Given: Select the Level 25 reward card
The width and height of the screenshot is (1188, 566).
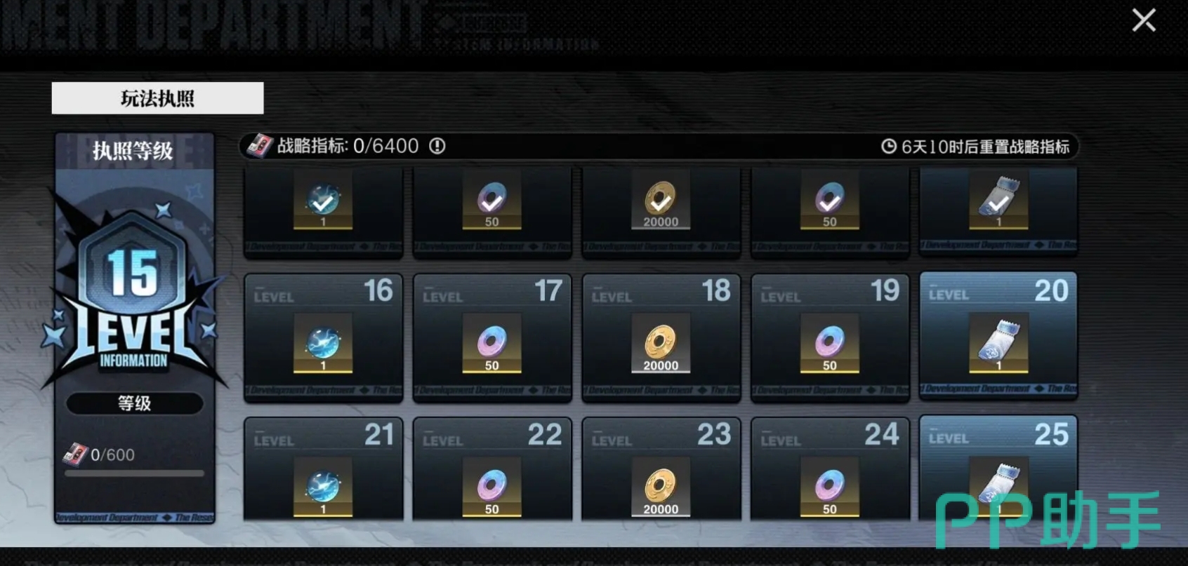Looking at the screenshot, I should click(x=998, y=468).
